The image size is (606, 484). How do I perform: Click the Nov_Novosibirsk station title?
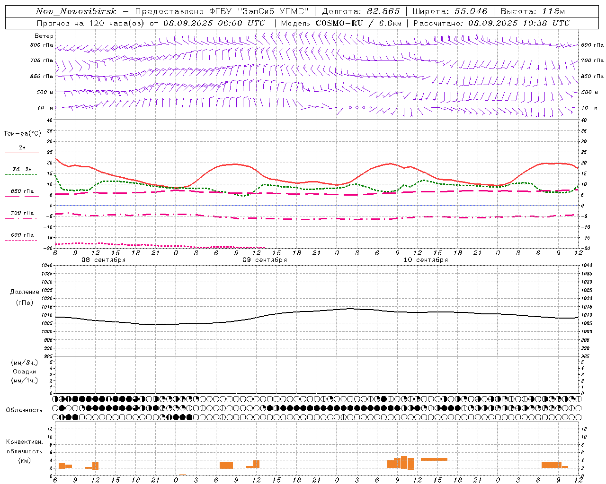[x=76, y=11]
